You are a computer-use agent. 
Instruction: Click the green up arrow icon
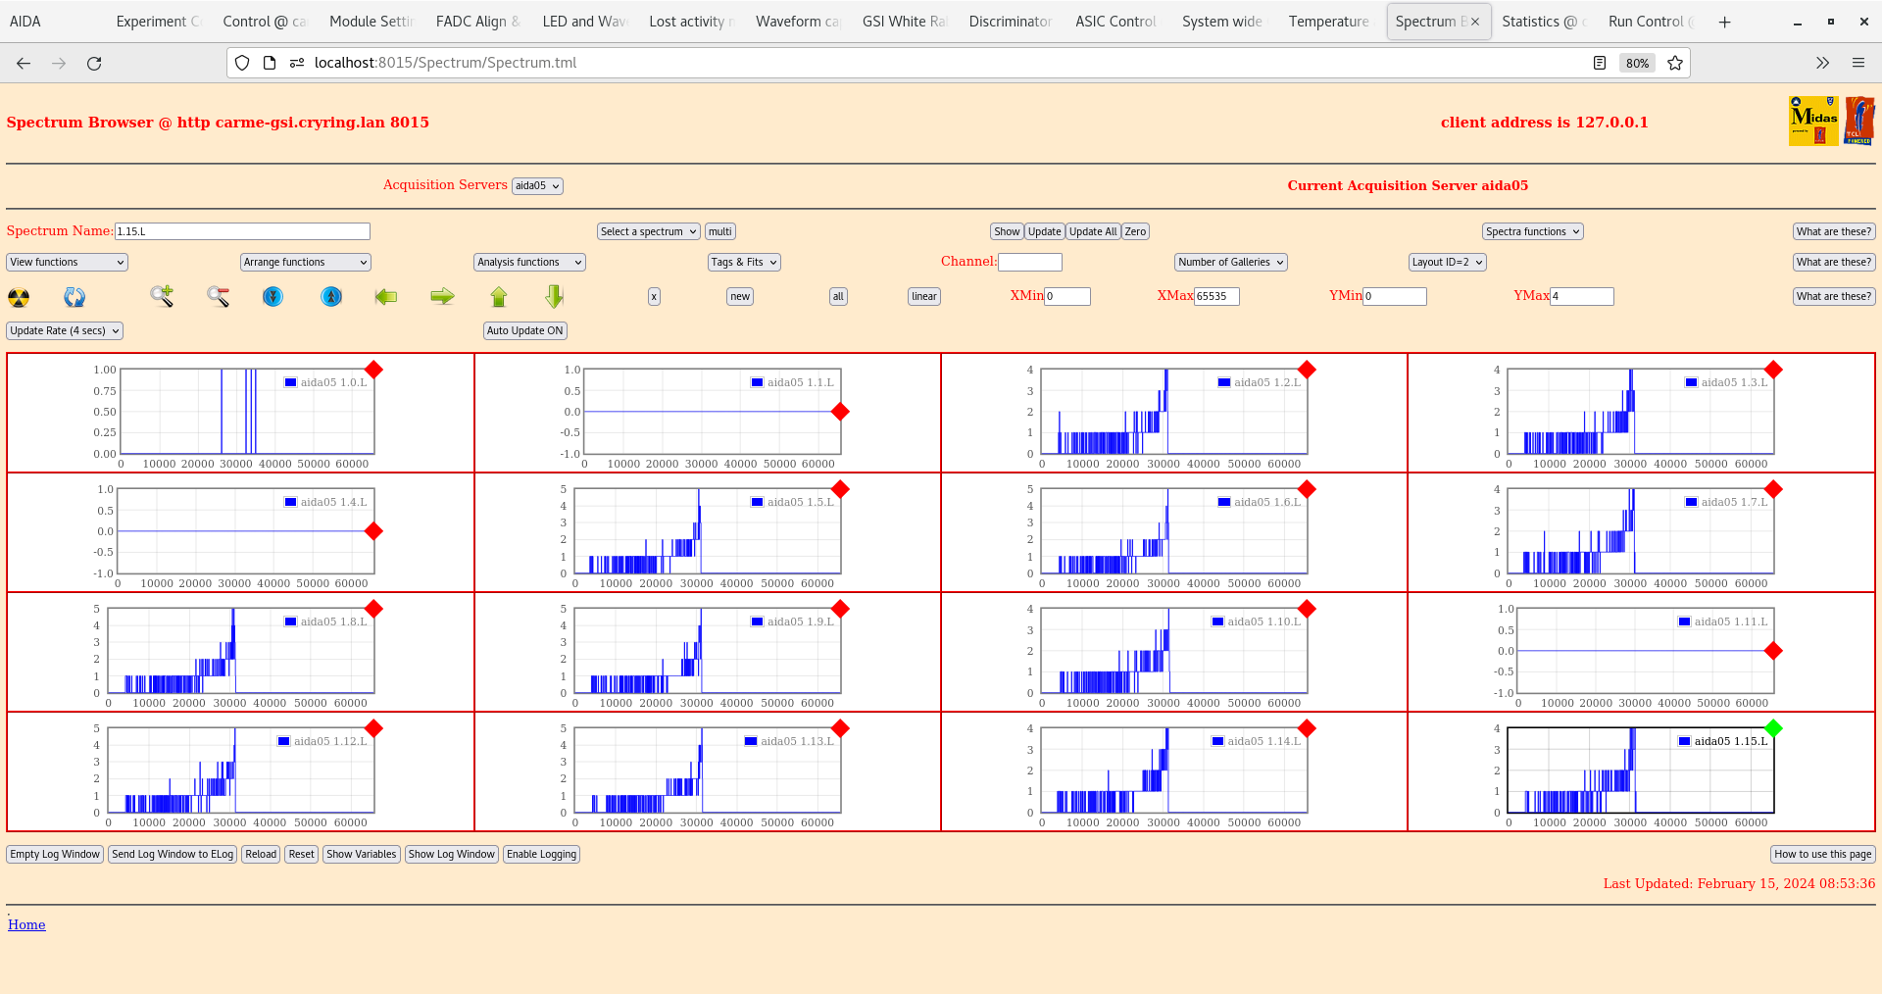pyautogui.click(x=499, y=296)
